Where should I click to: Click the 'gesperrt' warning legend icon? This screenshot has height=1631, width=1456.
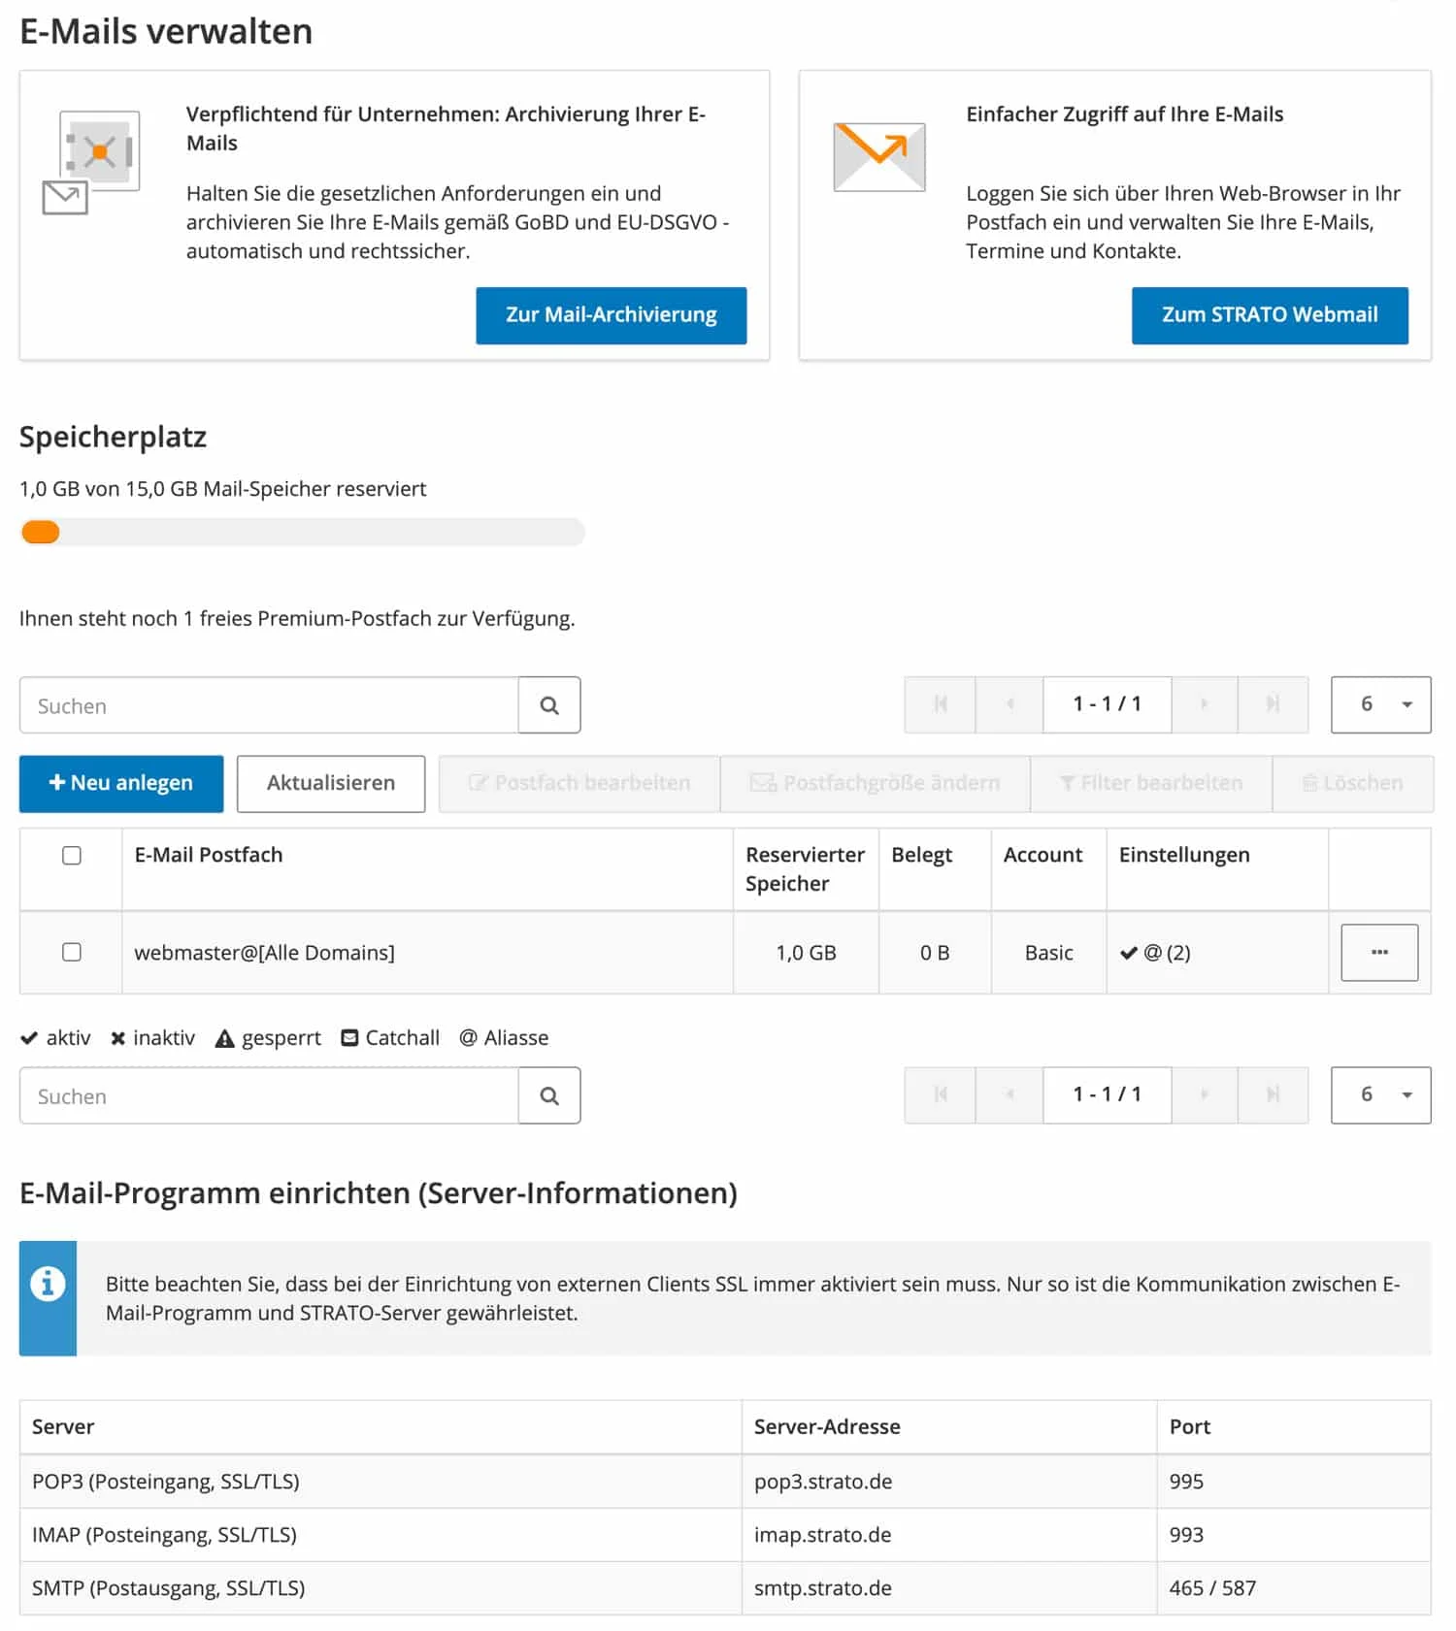click(x=226, y=1037)
